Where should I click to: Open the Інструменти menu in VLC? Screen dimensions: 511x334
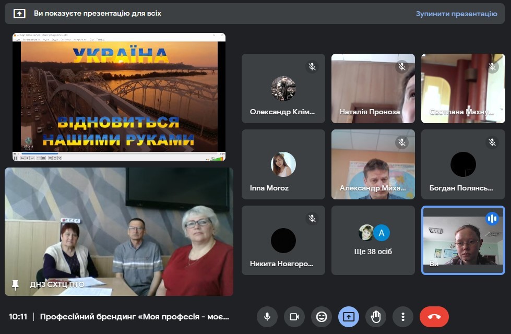(79, 40)
